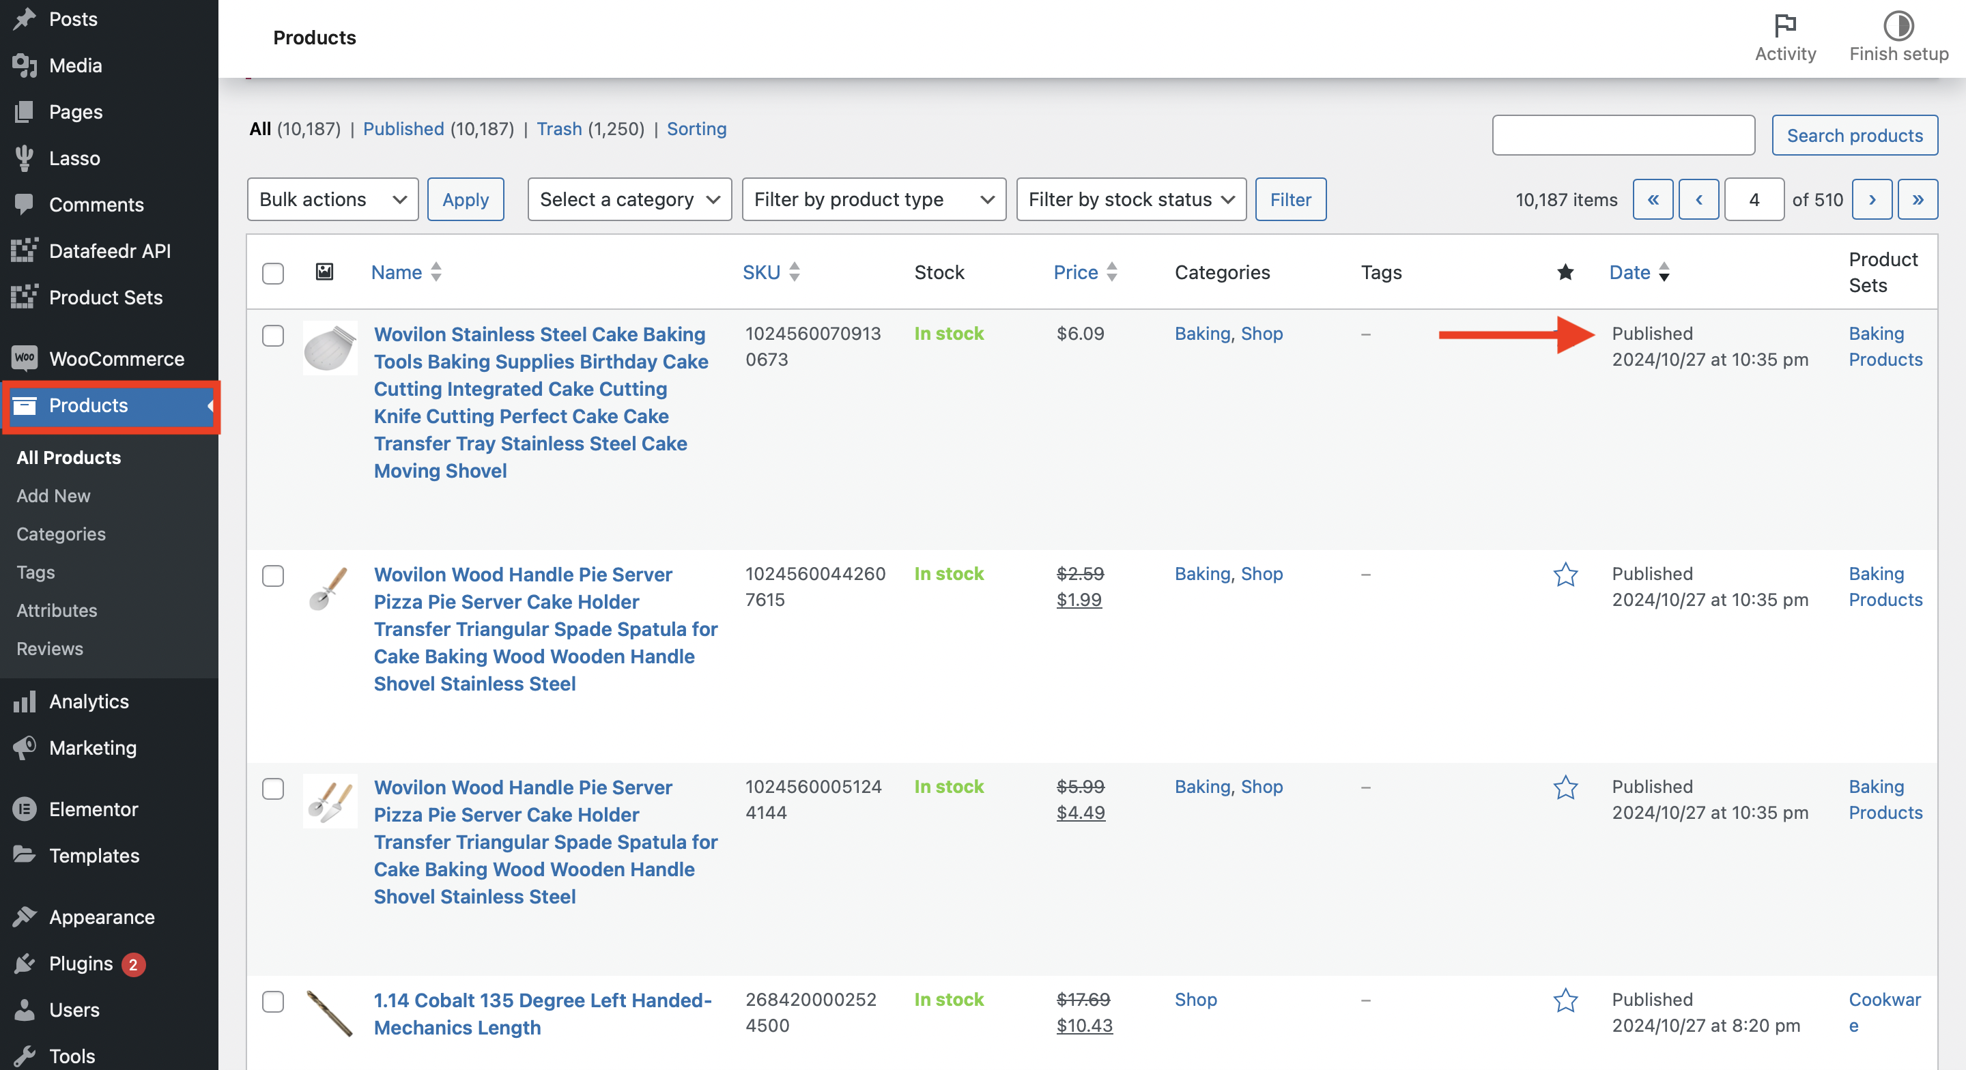Sort products by Price column

coord(1085,272)
